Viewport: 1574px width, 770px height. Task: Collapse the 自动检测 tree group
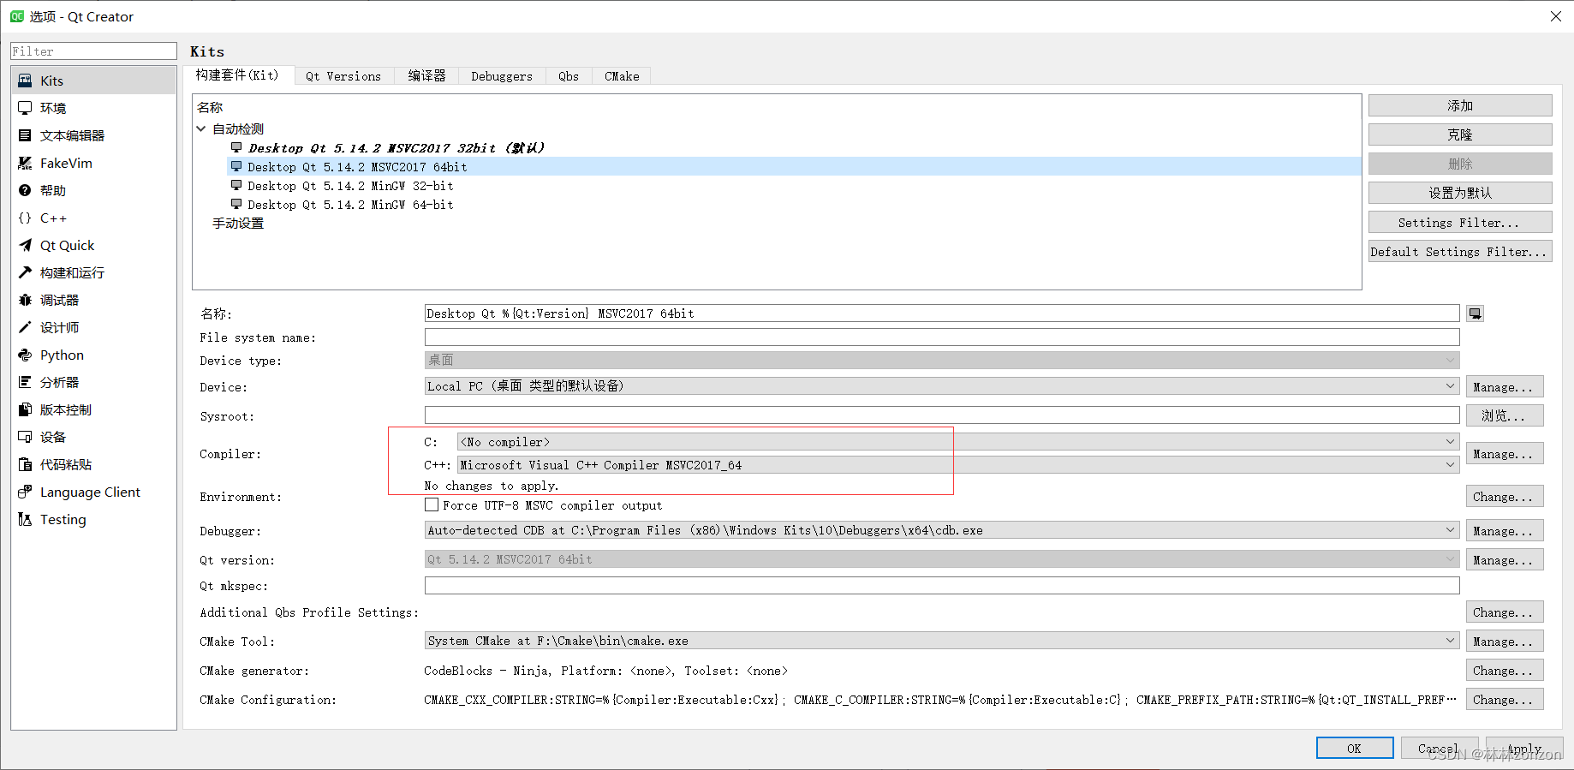(x=201, y=128)
